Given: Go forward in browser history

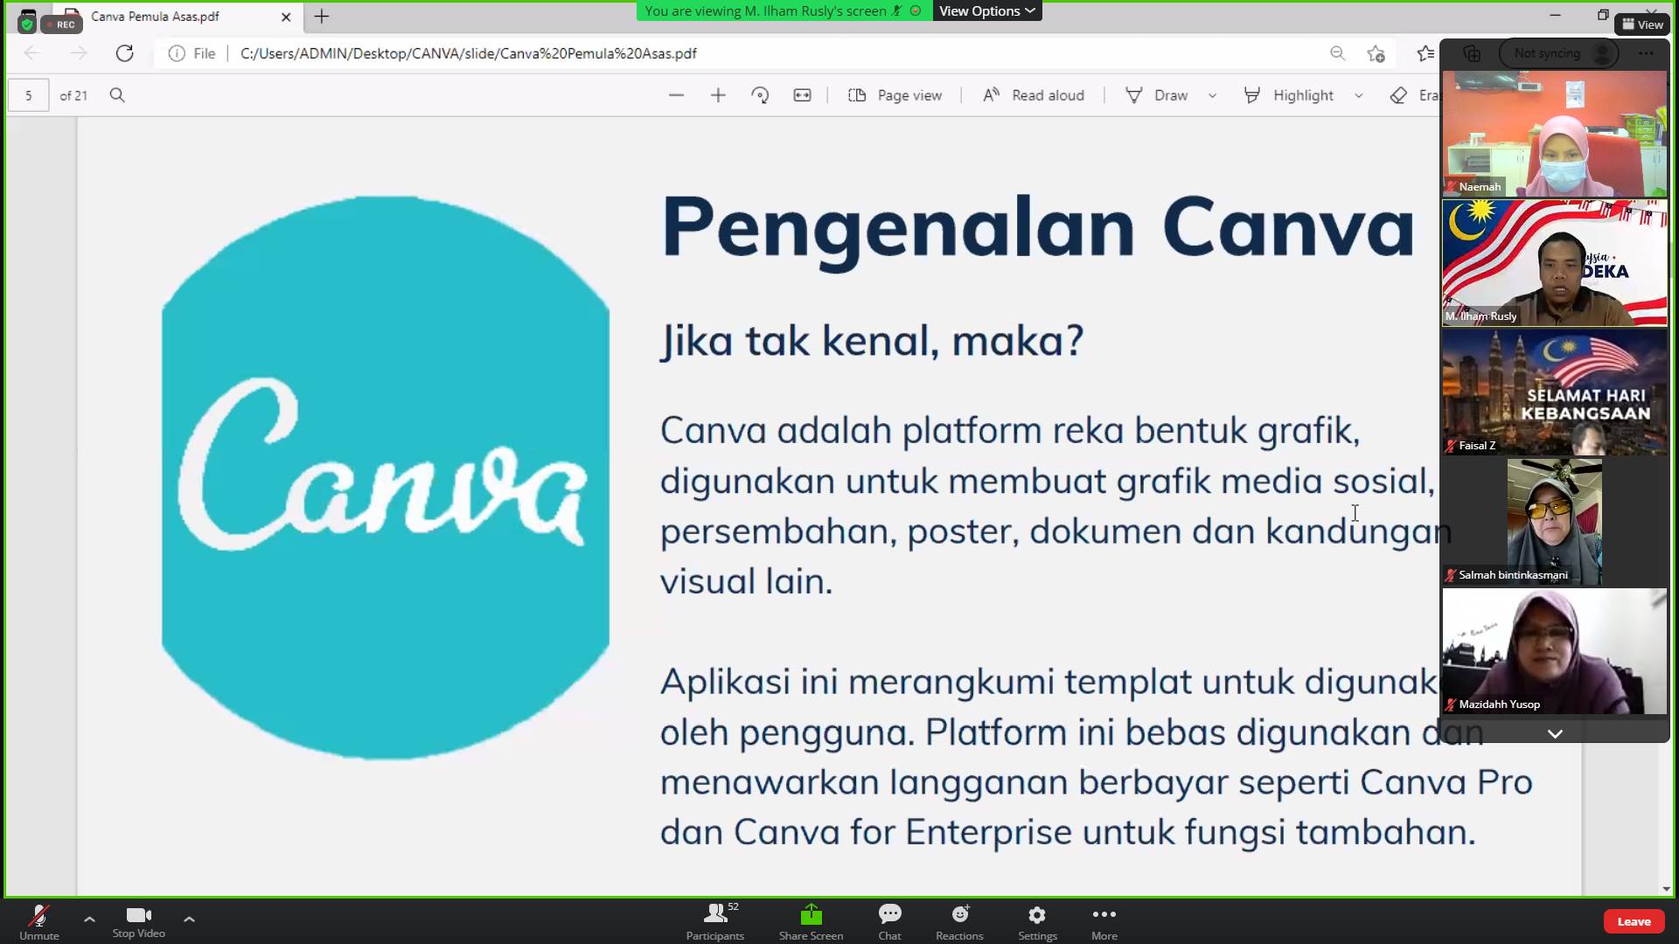Looking at the screenshot, I should (x=79, y=53).
